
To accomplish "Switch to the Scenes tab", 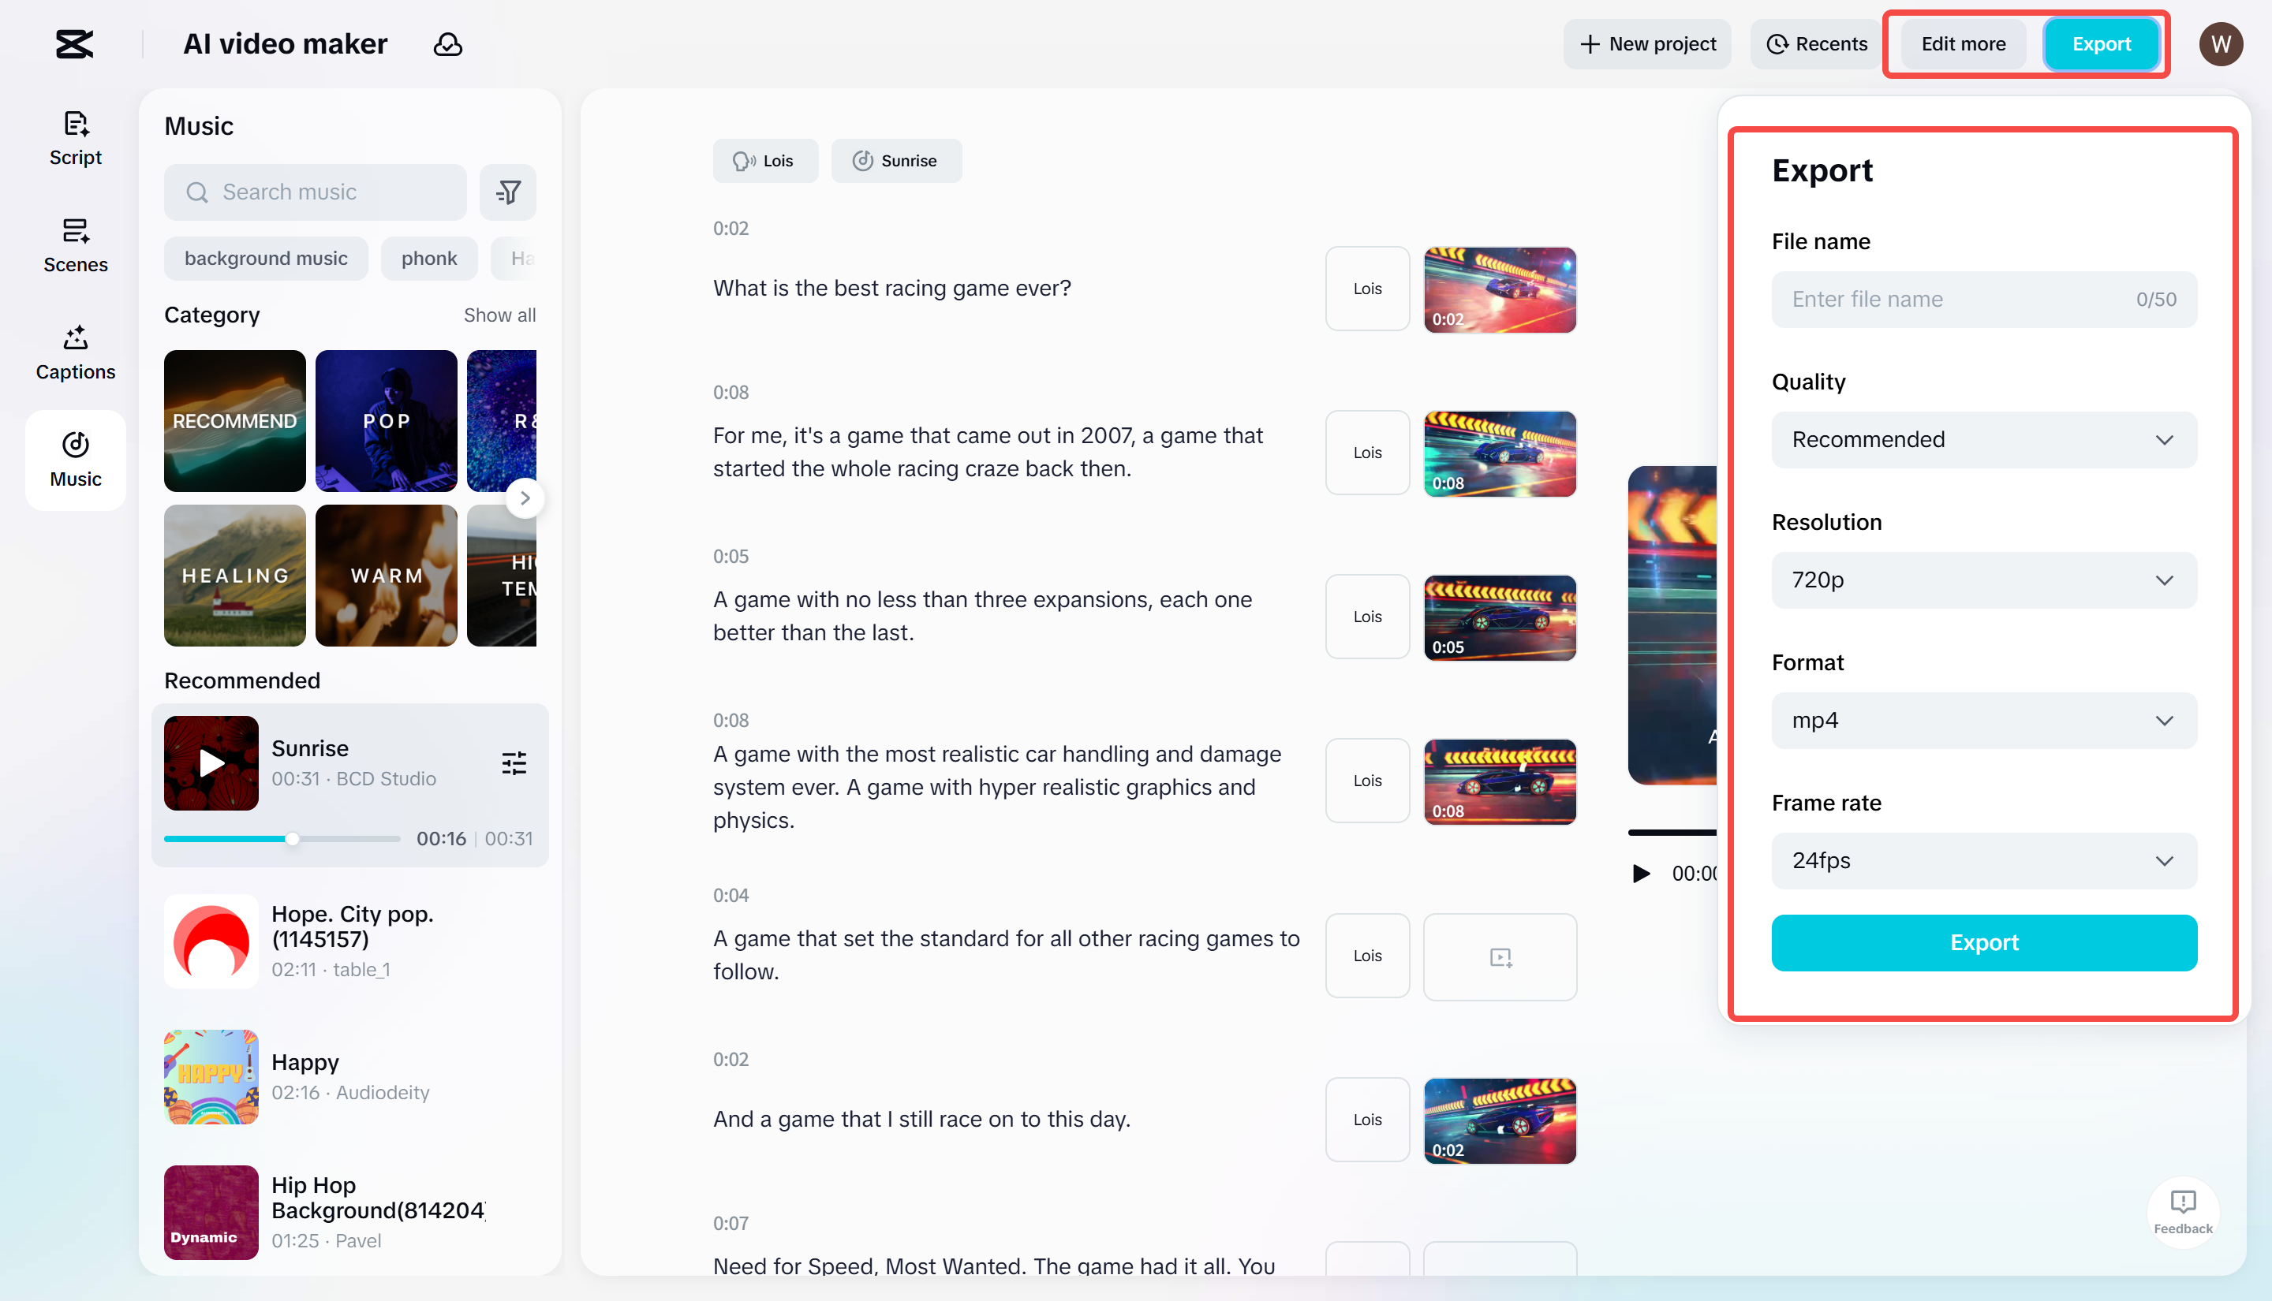I will click(x=75, y=246).
